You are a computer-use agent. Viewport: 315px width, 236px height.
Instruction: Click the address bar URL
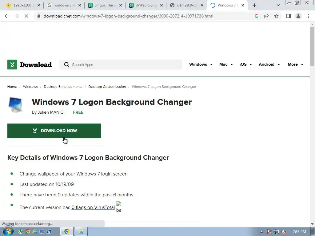tap(128, 16)
